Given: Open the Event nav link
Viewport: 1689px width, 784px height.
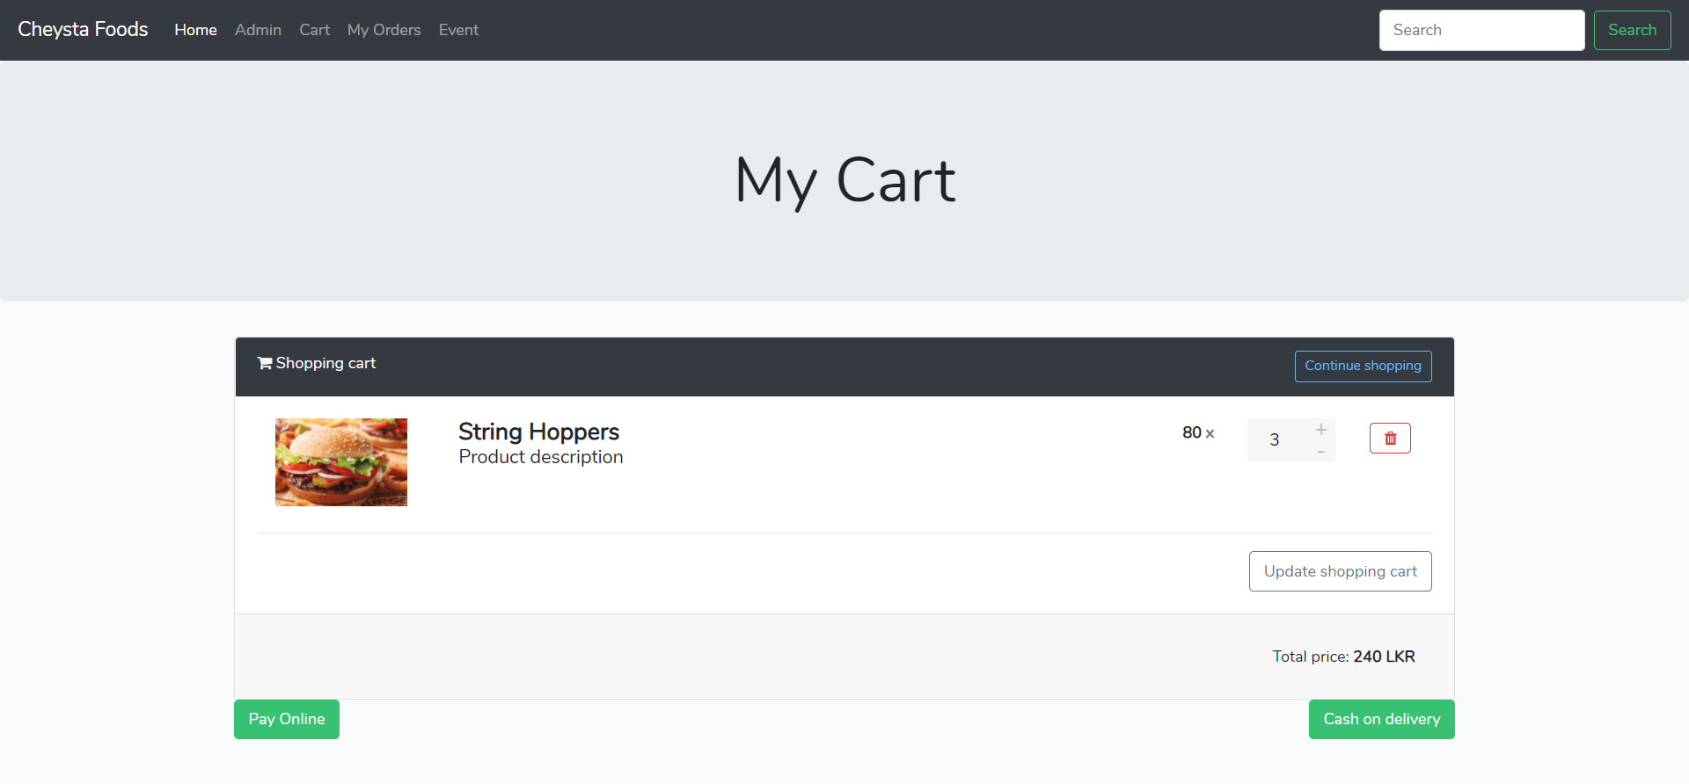Looking at the screenshot, I should coord(458,30).
